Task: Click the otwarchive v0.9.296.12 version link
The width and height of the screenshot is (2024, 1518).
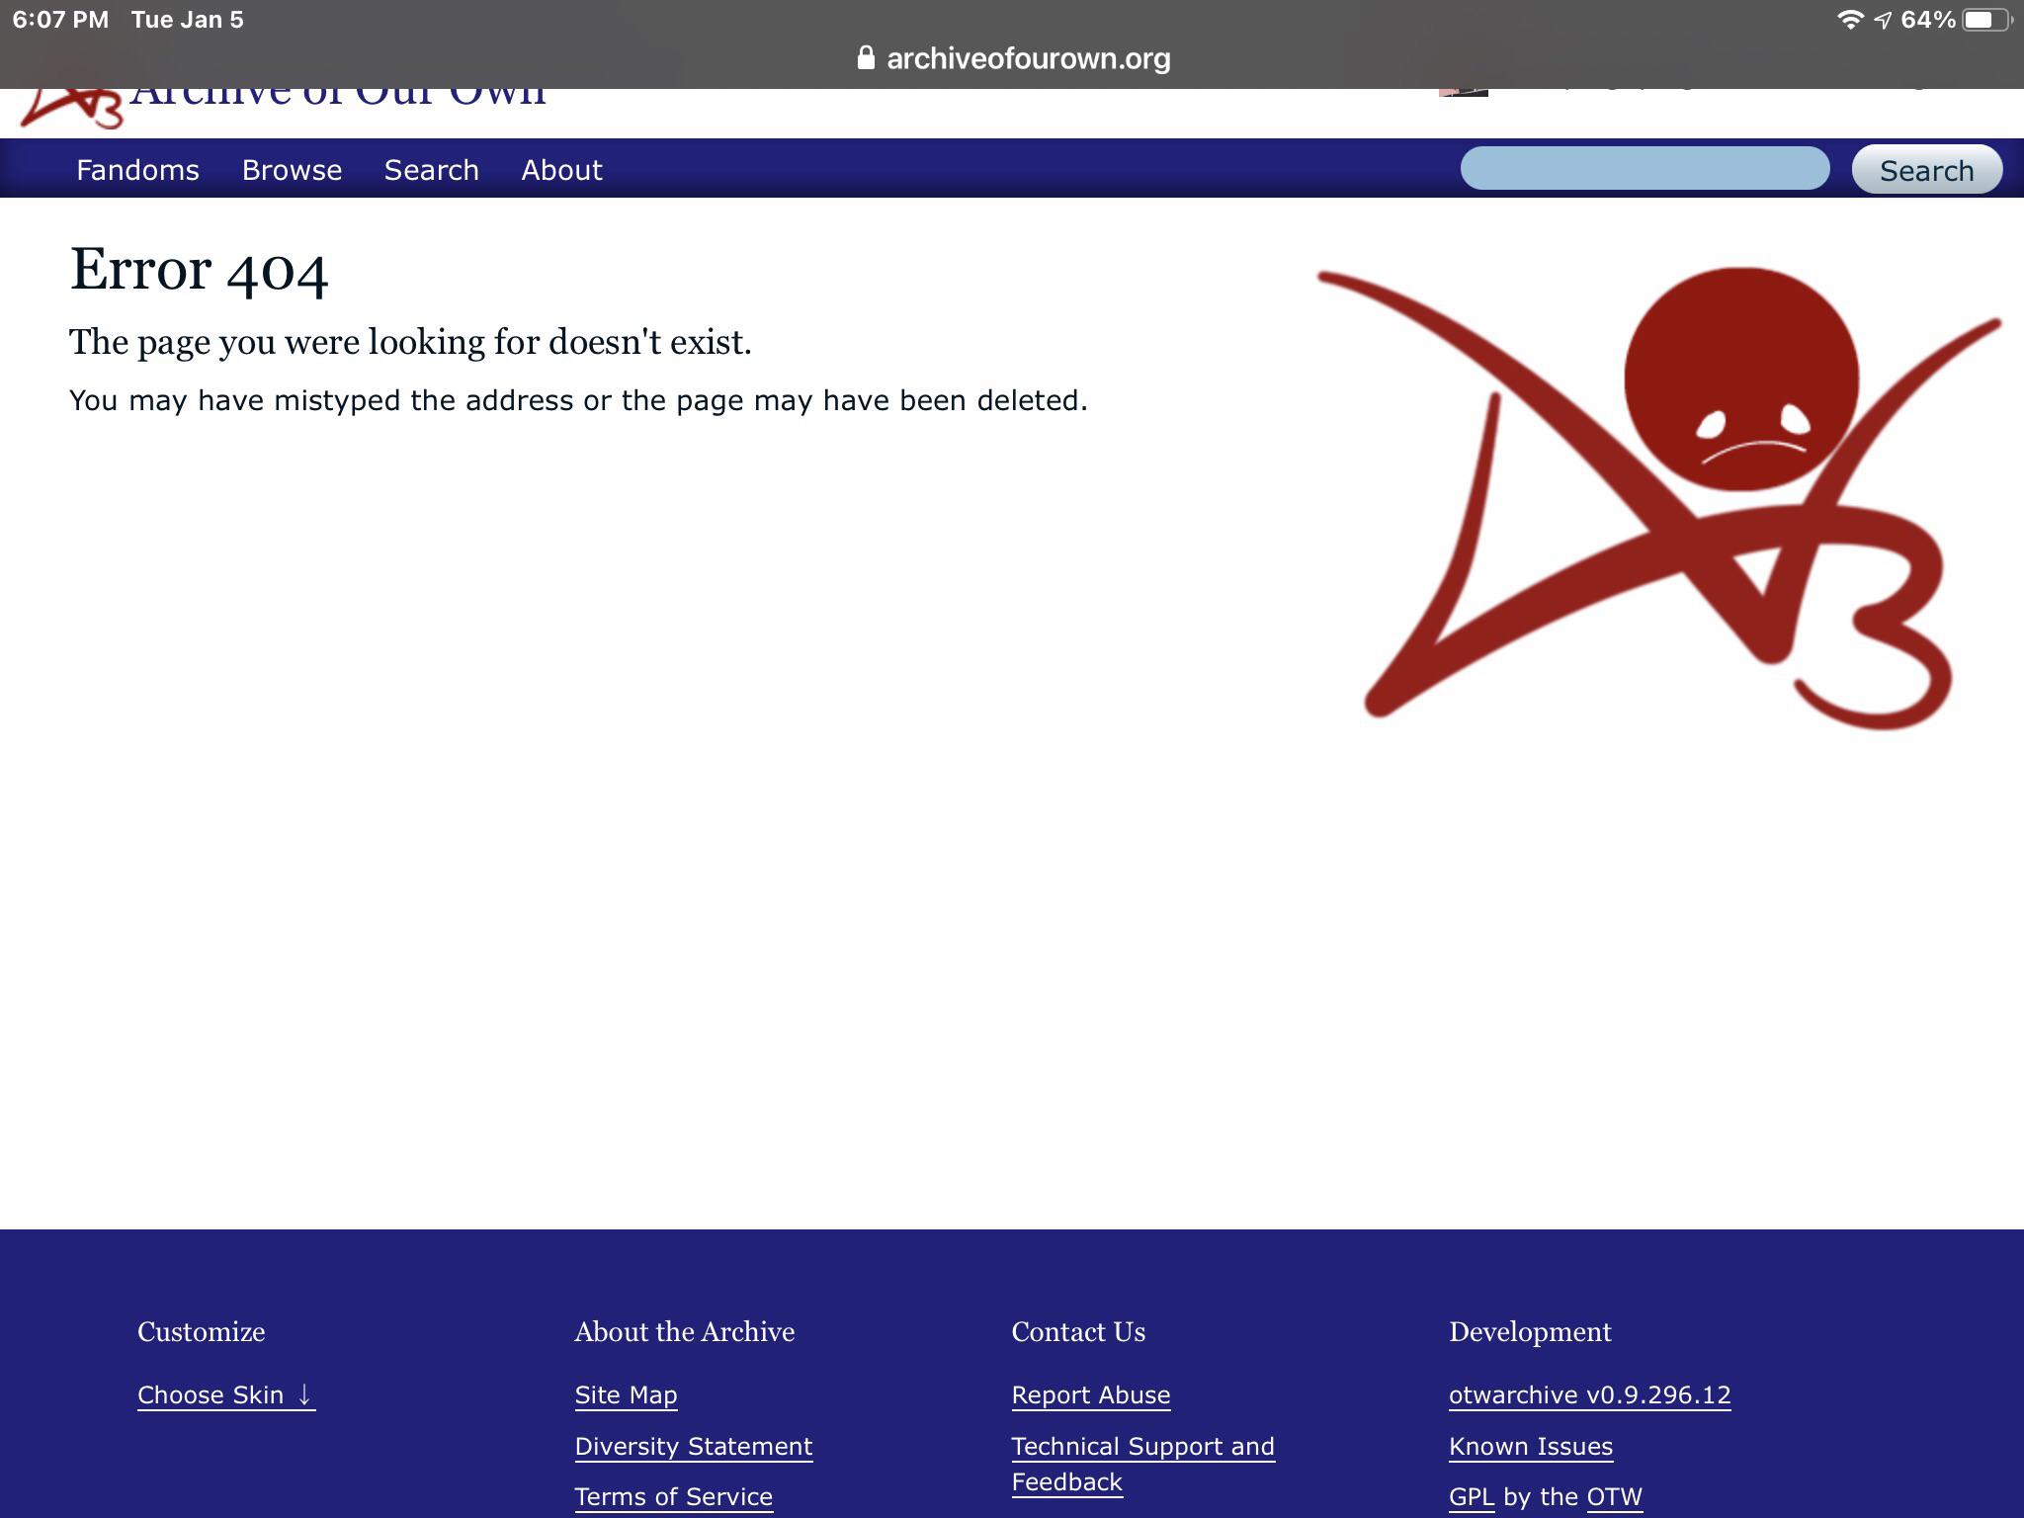Action: point(1589,1394)
